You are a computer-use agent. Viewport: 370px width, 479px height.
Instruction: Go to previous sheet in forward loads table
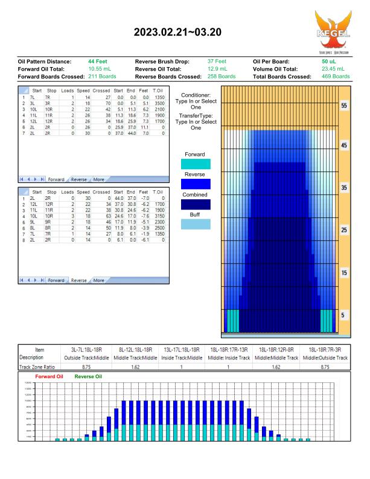28,179
